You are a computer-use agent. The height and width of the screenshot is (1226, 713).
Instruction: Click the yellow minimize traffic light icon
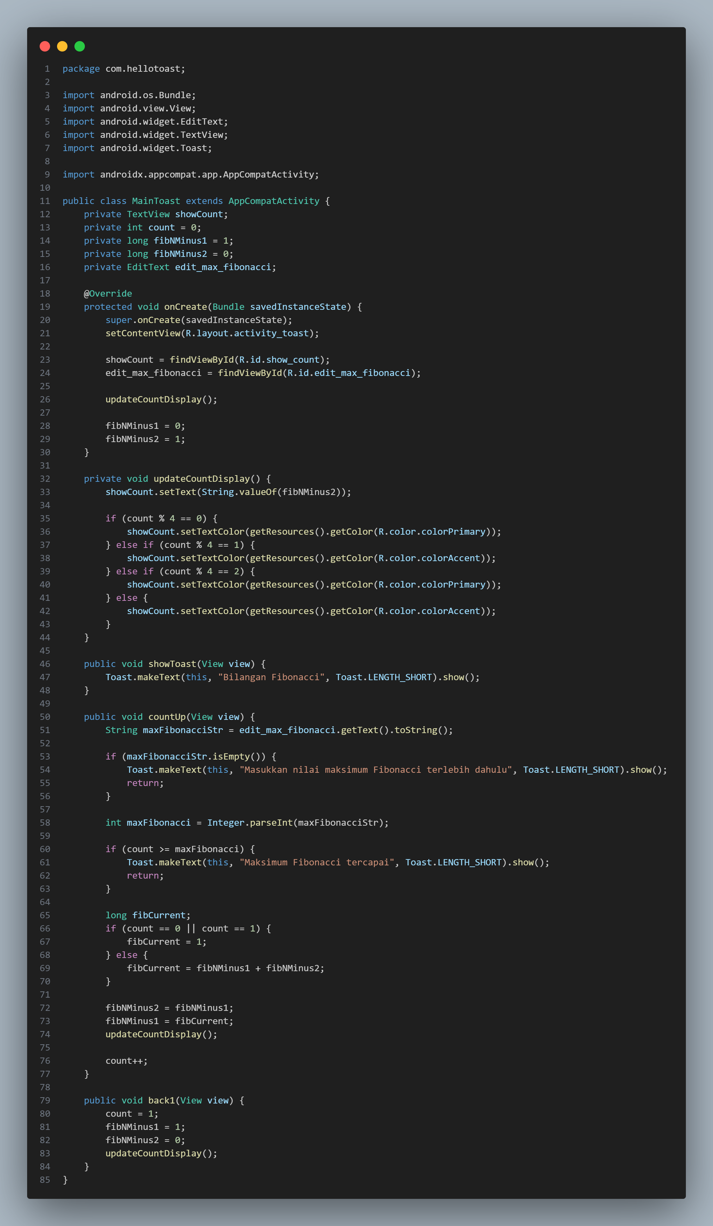click(x=62, y=46)
